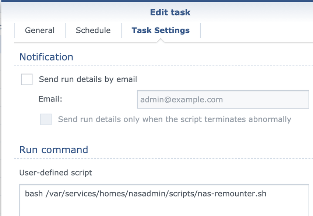The height and width of the screenshot is (216, 313).
Task: Place cursor after nas-remounter.sh in script
Action: point(266,193)
